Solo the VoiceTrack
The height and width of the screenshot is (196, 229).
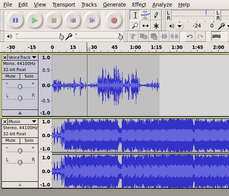pos(29,76)
